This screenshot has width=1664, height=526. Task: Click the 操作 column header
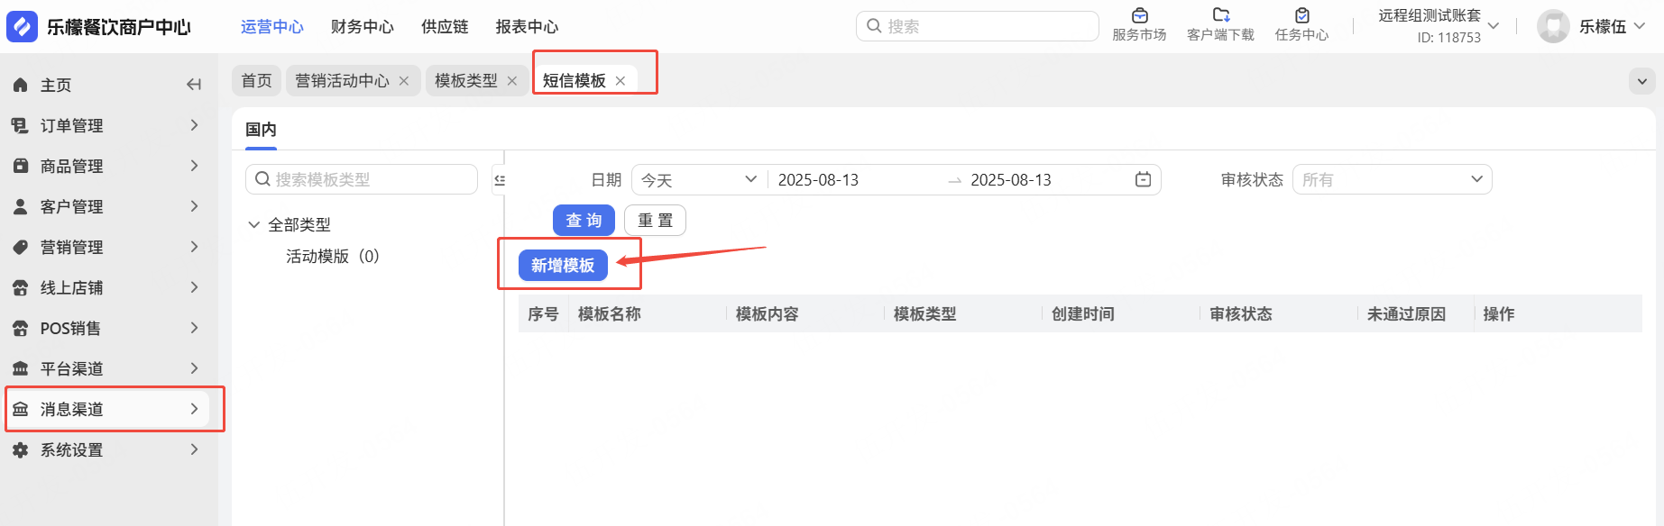pos(1499,314)
